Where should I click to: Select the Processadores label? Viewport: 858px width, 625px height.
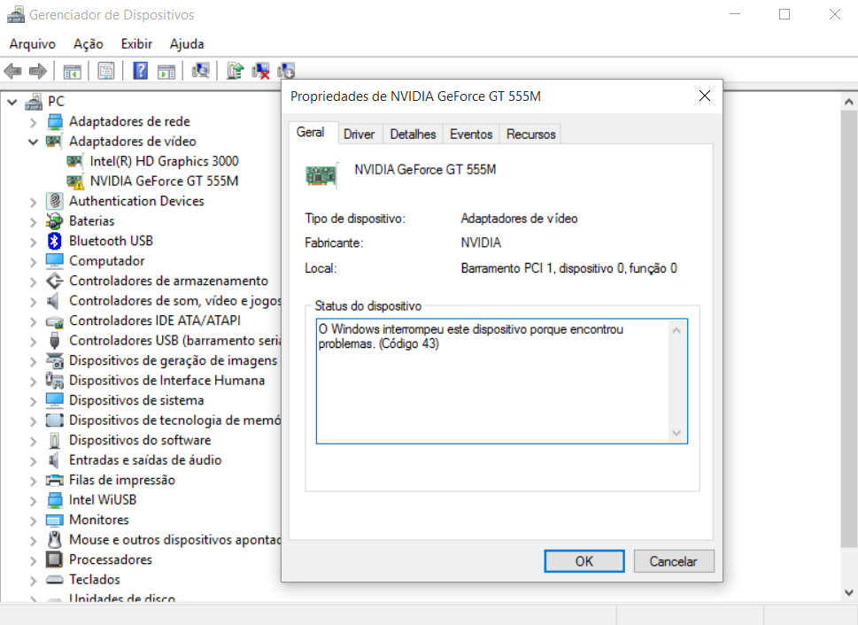(x=111, y=559)
